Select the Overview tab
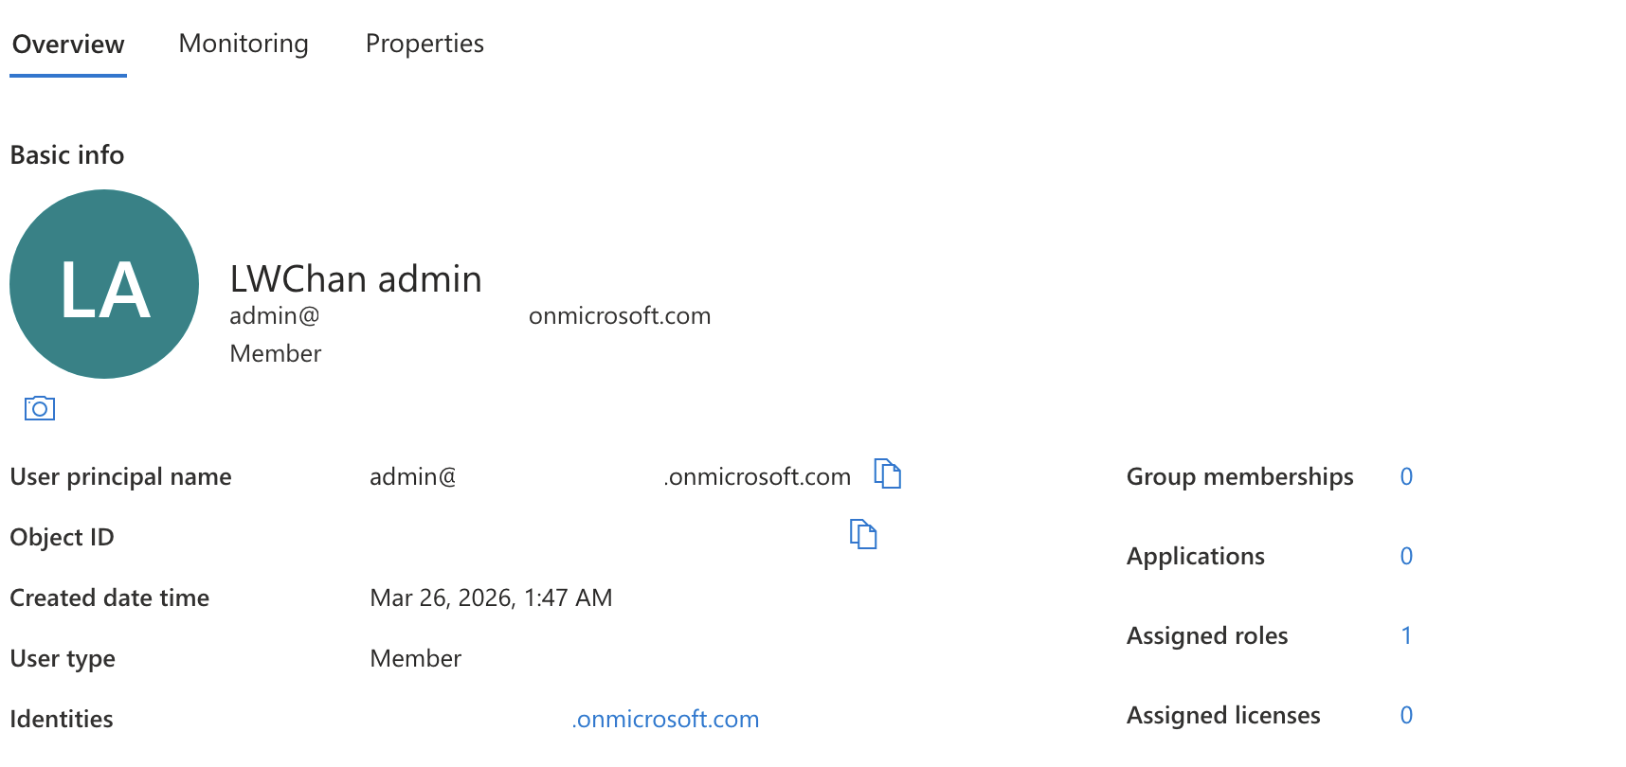Screen dimensions: 1626x767 click(x=68, y=45)
